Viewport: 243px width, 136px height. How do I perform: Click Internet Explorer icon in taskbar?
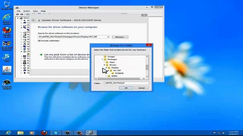[9, 133]
